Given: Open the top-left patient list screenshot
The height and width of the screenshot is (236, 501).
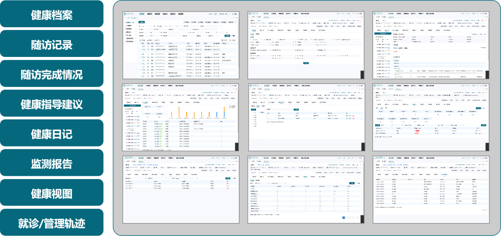Looking at the screenshot, I should pos(180,45).
